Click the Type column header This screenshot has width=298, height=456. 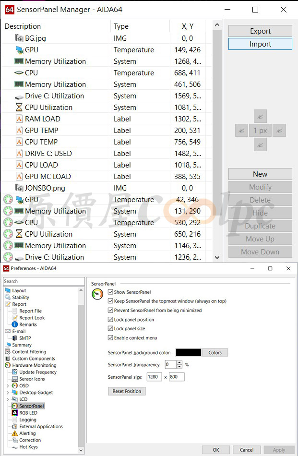141,26
